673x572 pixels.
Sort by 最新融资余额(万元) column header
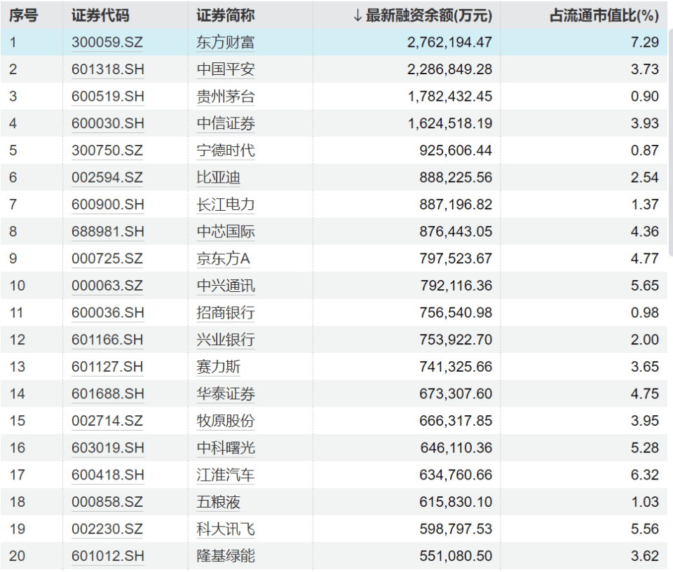(x=423, y=15)
